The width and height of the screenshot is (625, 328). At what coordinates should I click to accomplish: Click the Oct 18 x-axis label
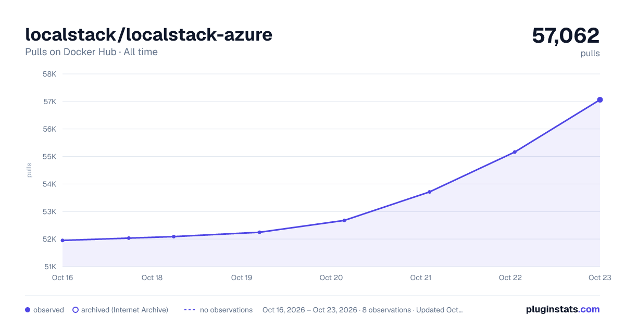pyautogui.click(x=152, y=277)
